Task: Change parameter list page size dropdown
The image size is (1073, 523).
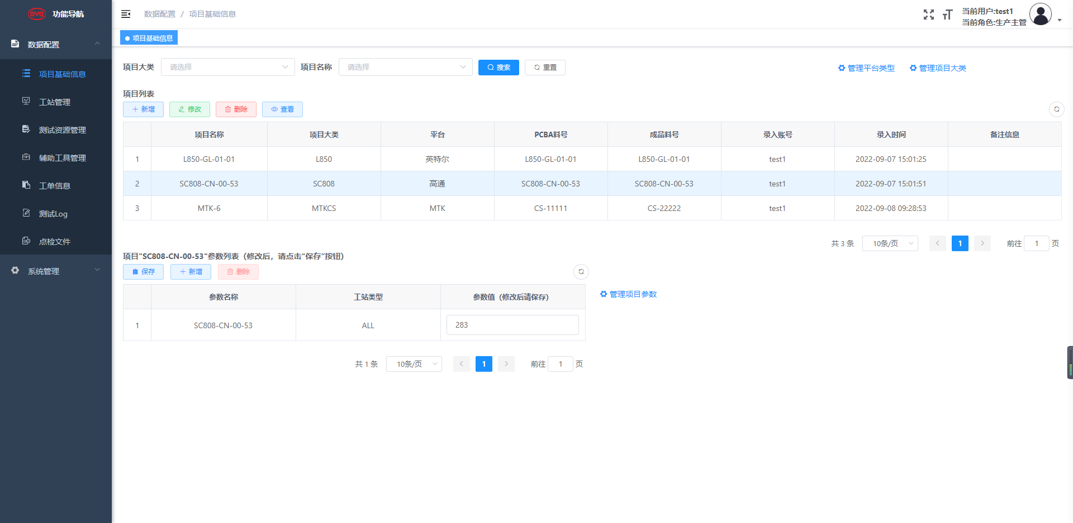Action: click(414, 364)
